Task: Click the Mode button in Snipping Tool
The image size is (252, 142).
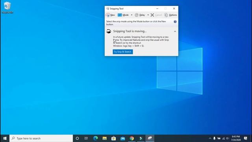Action: click(x=123, y=15)
